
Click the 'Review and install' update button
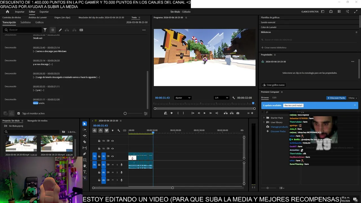(x=293, y=105)
